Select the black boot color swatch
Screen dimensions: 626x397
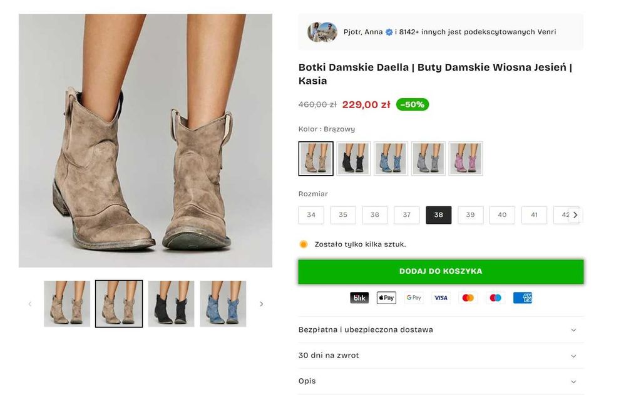pos(354,159)
